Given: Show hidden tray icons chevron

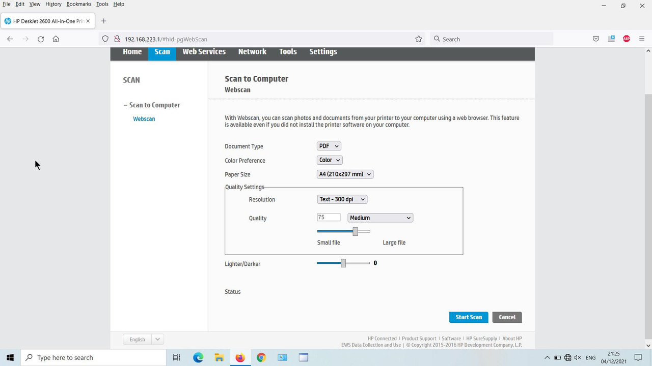Looking at the screenshot, I should pyautogui.click(x=548, y=358).
